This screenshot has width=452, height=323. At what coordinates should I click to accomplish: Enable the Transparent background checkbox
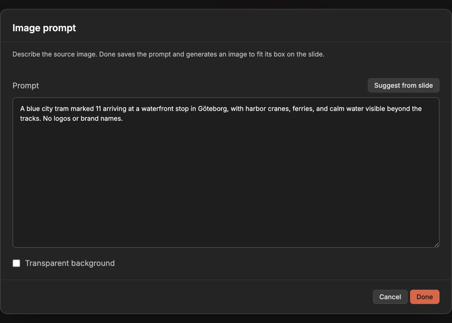[16, 263]
